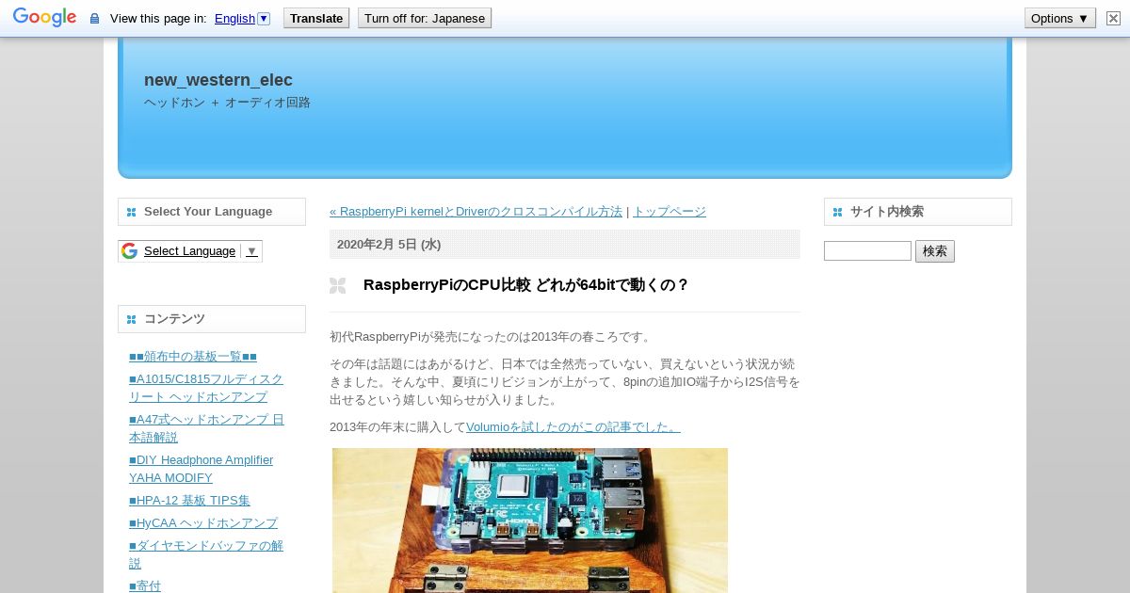Go to トップページ link
The height and width of the screenshot is (593, 1130).
pos(670,212)
